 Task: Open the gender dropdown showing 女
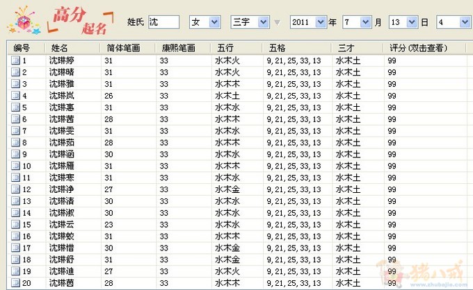205,22
